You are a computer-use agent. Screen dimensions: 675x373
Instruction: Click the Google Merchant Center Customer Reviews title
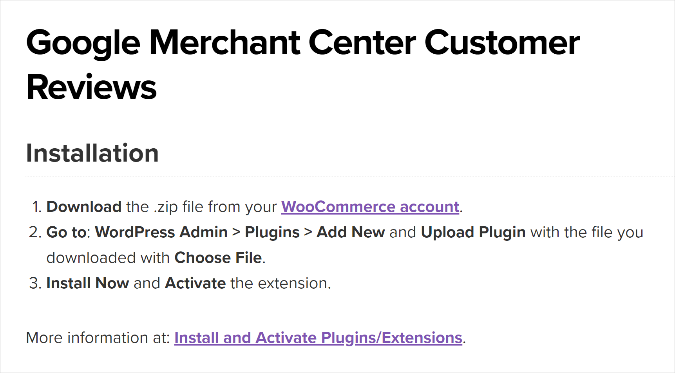(x=303, y=65)
